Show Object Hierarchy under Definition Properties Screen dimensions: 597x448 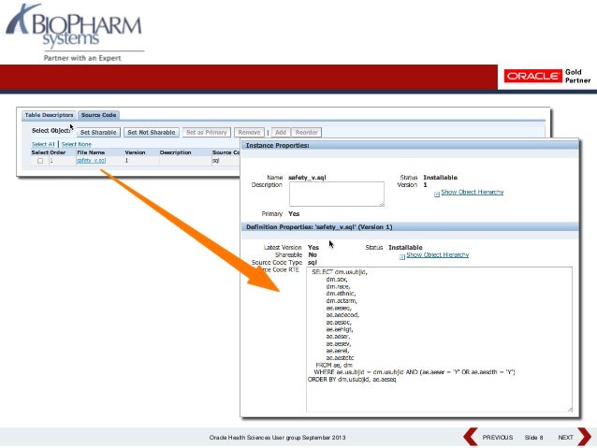coord(438,254)
